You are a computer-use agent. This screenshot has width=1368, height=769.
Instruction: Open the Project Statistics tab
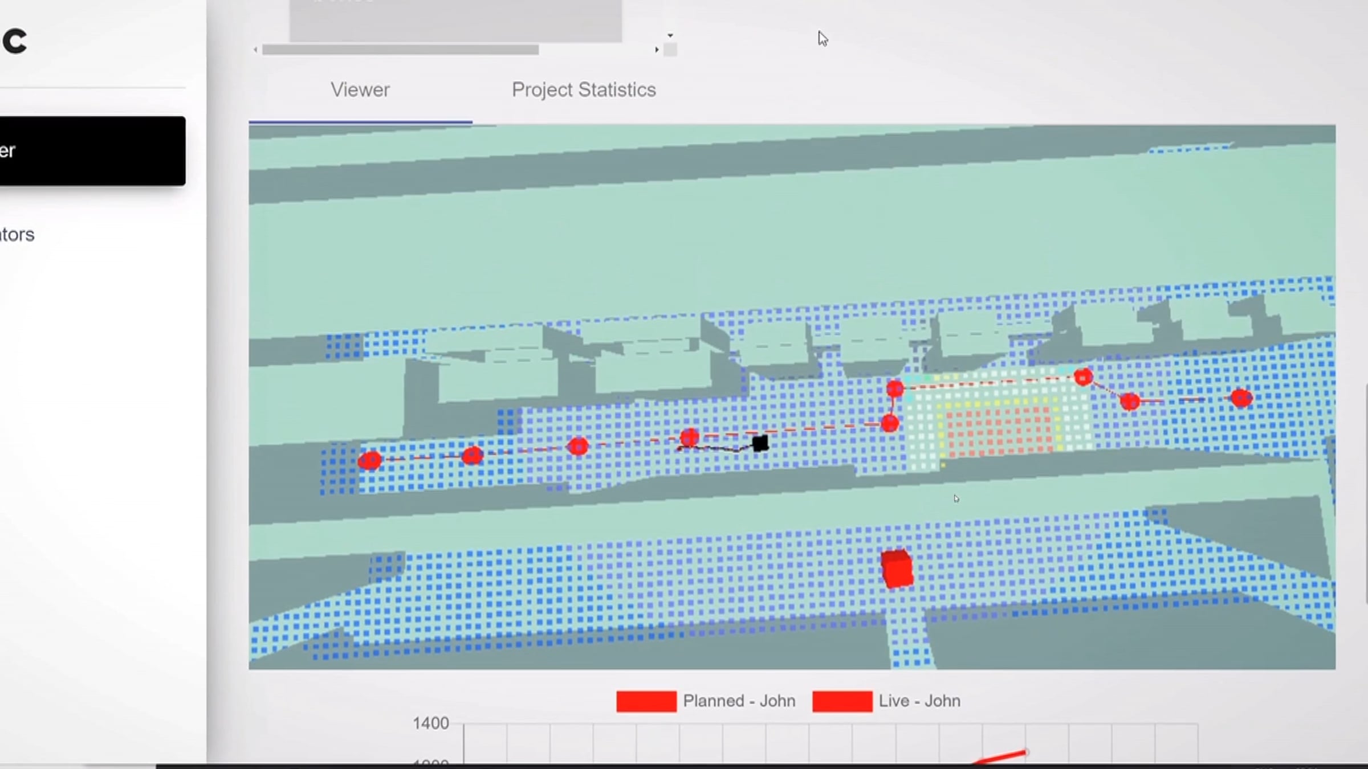click(x=584, y=90)
